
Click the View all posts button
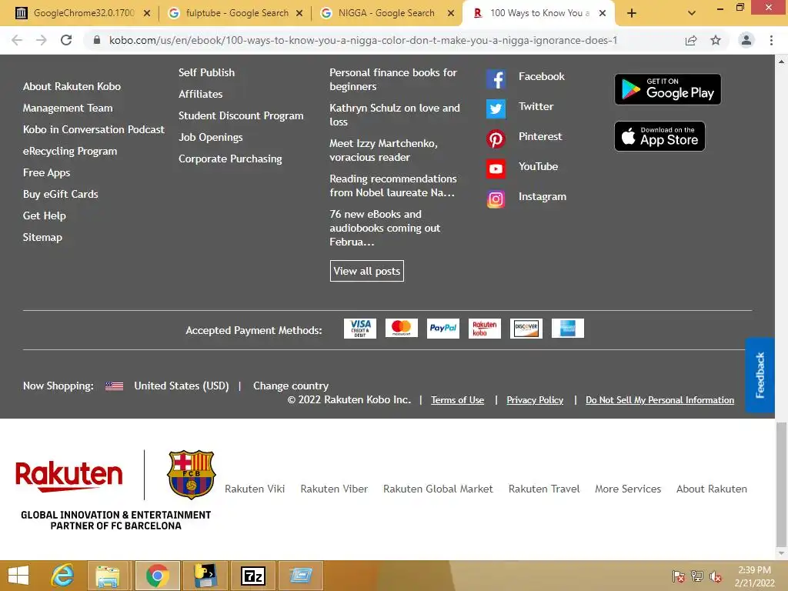pos(367,271)
